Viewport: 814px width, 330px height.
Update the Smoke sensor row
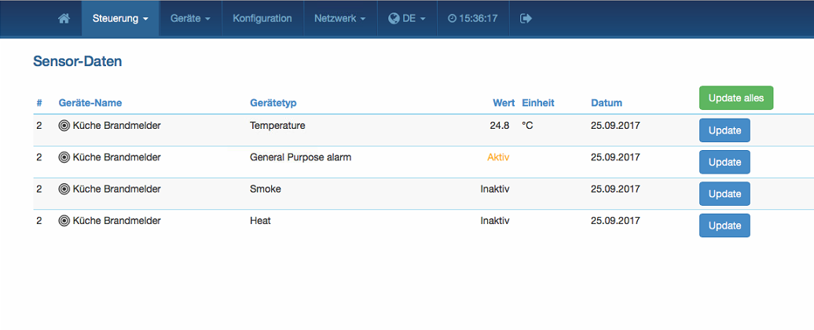pos(724,193)
